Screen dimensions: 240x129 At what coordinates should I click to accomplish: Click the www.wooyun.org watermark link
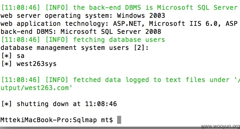[220, 126]
